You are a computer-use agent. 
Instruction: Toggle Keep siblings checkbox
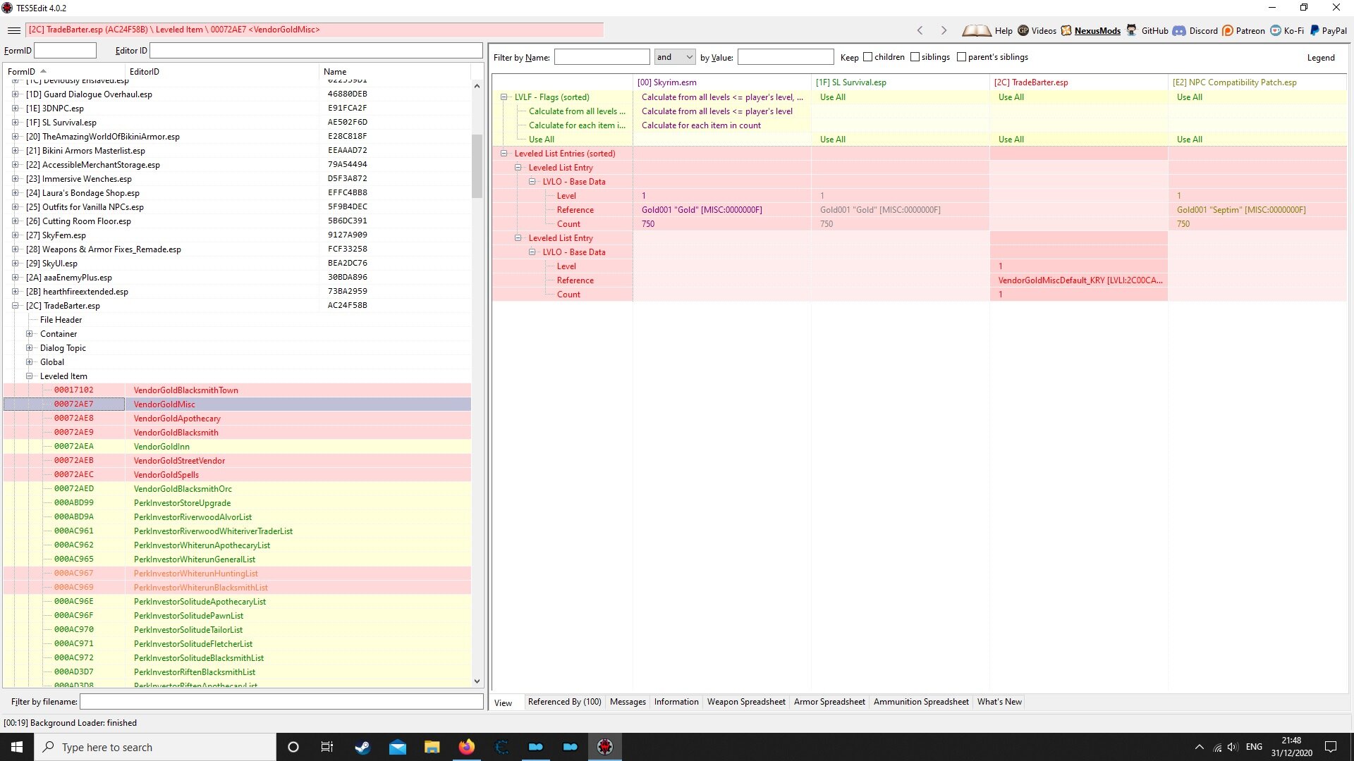point(915,57)
